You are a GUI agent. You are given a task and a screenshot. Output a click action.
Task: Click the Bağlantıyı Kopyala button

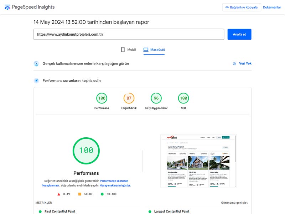click(x=242, y=7)
